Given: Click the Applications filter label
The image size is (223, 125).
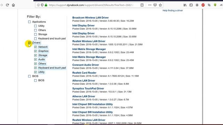Looking at the screenshot, I should (x=39, y=22).
